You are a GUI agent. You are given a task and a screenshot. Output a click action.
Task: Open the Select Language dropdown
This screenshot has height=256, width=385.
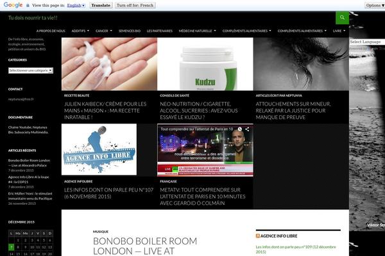pyautogui.click(x=367, y=42)
